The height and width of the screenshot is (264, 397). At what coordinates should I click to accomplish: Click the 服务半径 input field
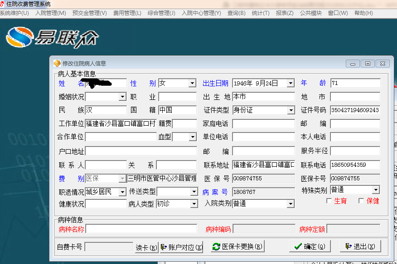click(x=355, y=151)
